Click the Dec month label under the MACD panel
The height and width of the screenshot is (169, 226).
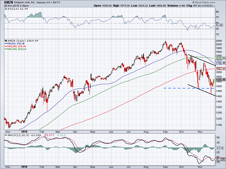(8, 167)
